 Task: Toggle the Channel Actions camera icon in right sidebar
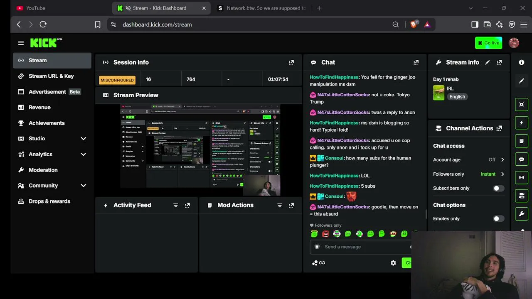(522, 196)
